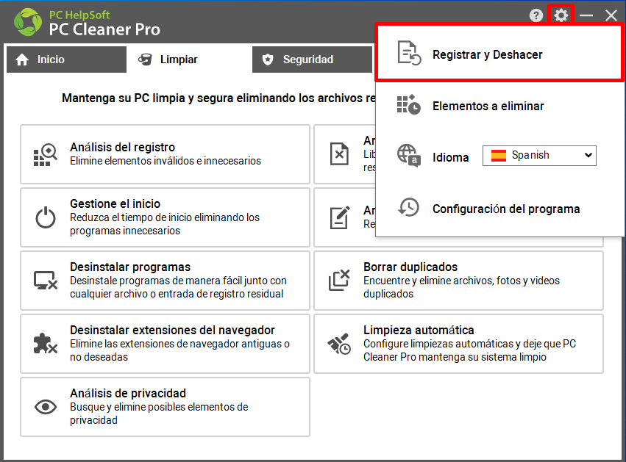Screen dimensions: 626x462
Task: Open Configuración del programa menu entry
Action: [499, 209]
